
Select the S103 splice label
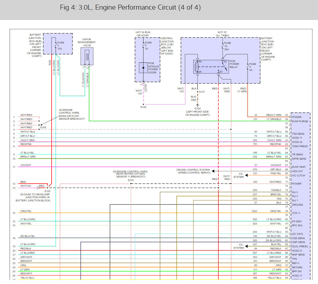coord(131,180)
